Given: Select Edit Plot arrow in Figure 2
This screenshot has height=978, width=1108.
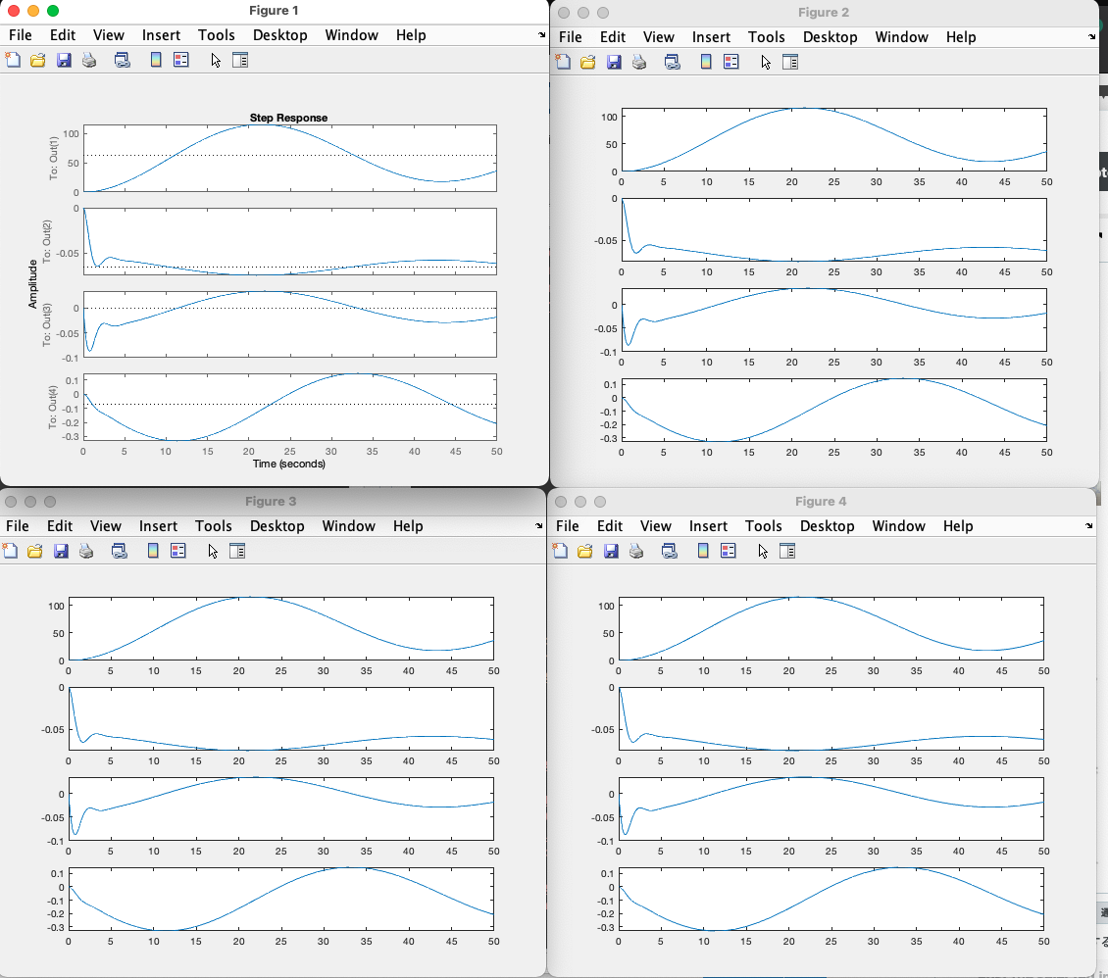Looking at the screenshot, I should [765, 62].
